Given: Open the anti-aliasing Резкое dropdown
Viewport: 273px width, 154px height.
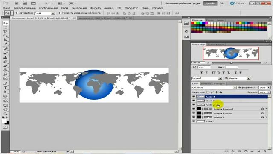Looking at the screenshot, I should pos(239,78).
